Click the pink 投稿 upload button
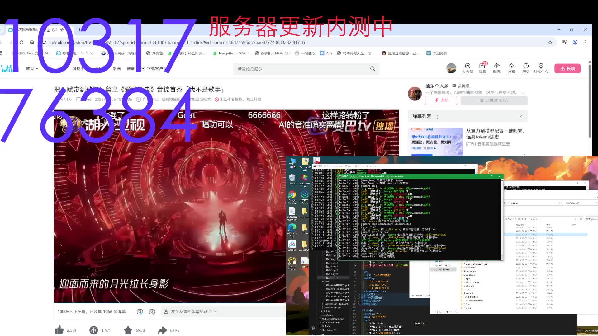 567,68
